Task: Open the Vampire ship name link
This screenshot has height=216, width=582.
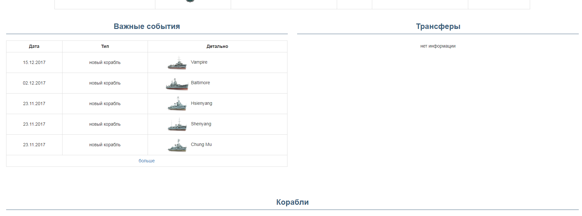Action: tap(199, 62)
